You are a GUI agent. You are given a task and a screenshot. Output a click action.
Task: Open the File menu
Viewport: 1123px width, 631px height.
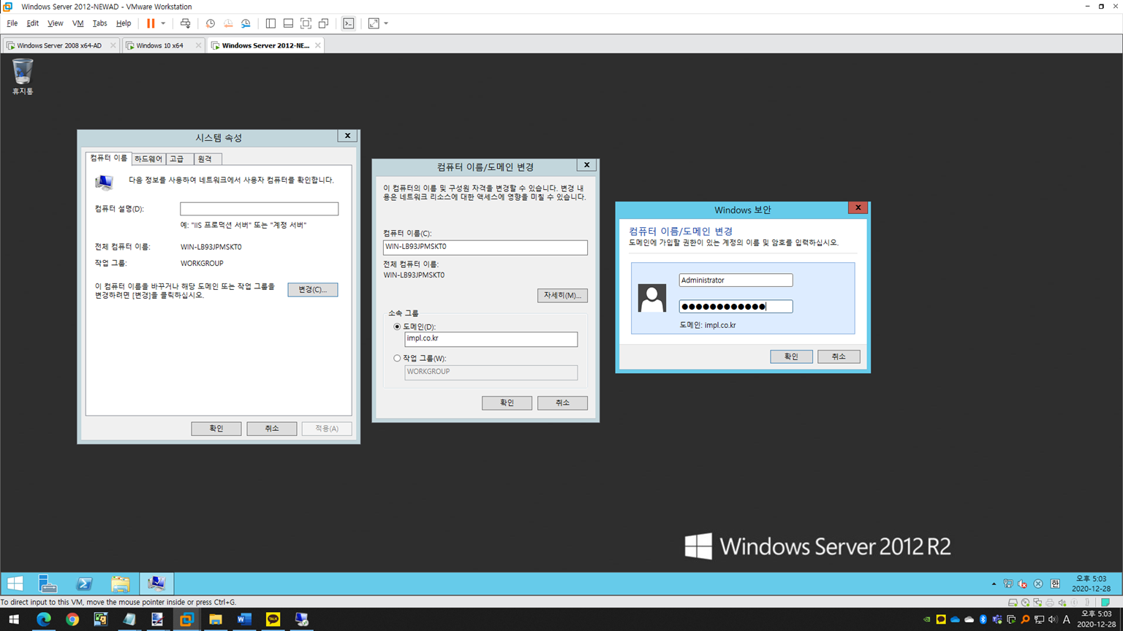click(x=12, y=23)
